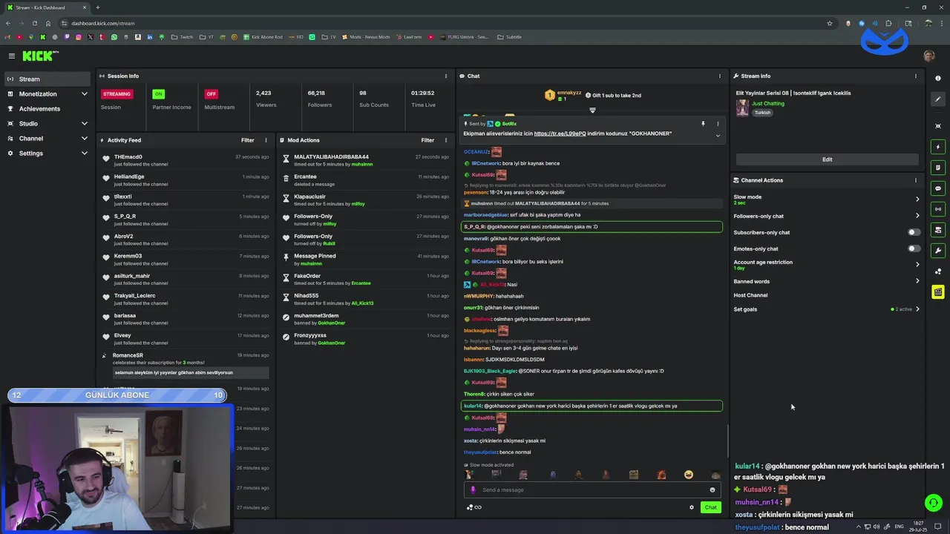This screenshot has height=534, width=950.
Task: Click the yellow clapperboard icon in right sidebar
Action: pyautogui.click(x=938, y=292)
